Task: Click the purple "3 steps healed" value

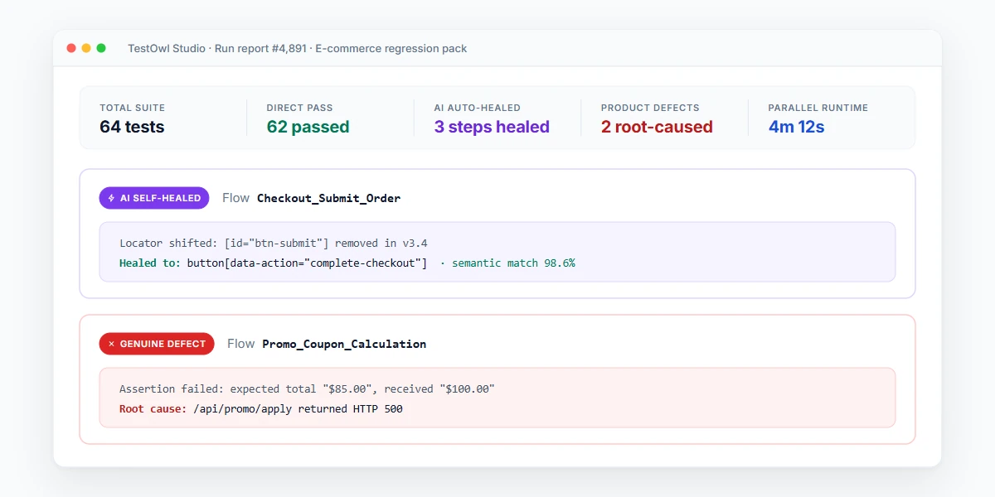Action: (492, 127)
